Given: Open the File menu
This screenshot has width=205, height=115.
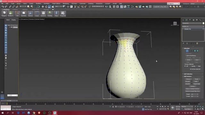Looking at the screenshot, I should pos(2,4).
